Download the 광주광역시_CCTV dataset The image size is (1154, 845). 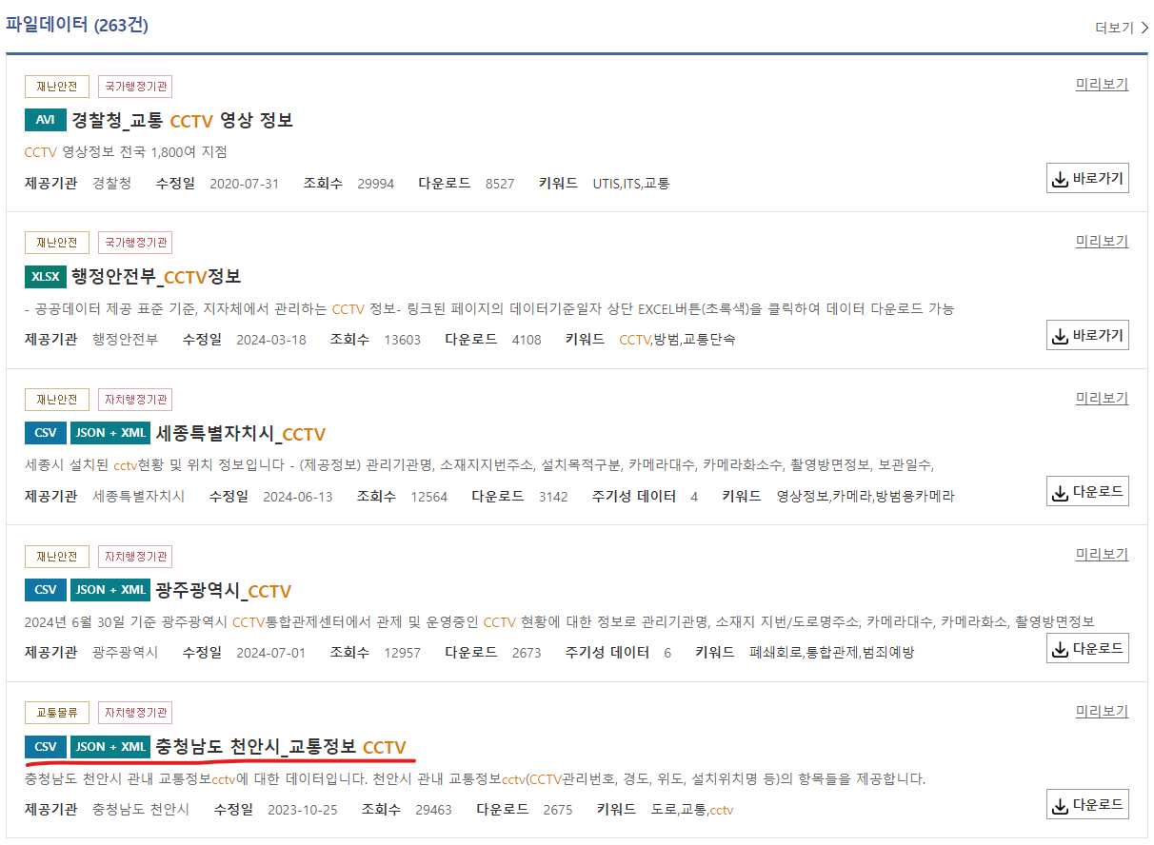(1087, 648)
